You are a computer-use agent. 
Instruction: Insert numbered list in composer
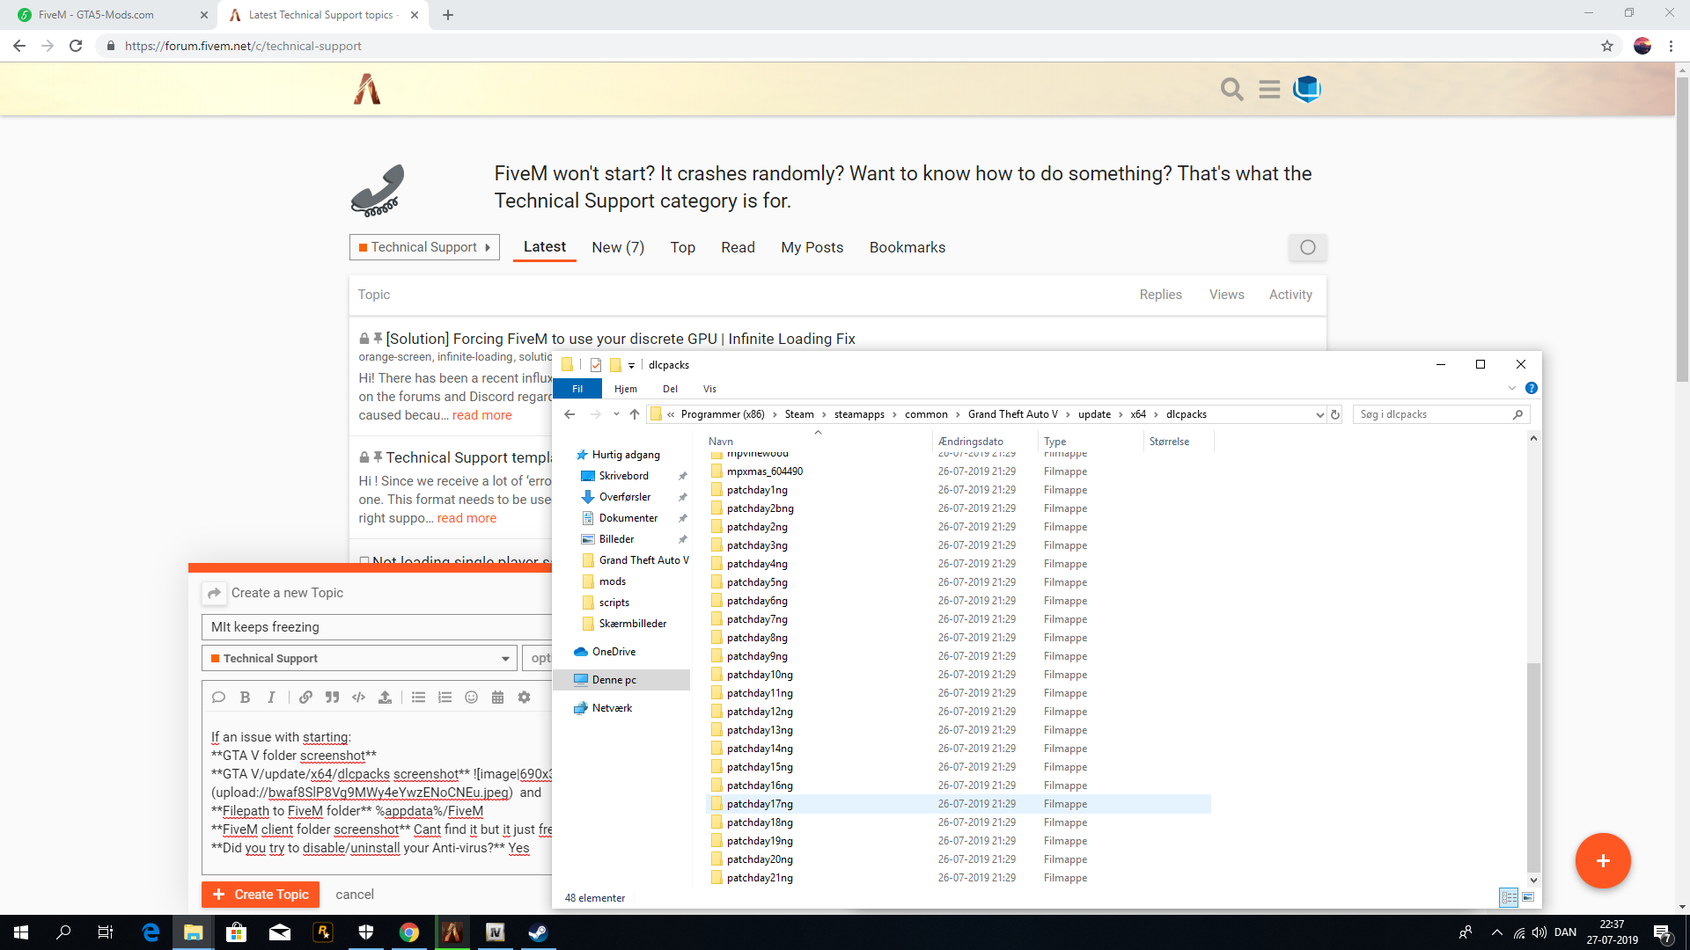point(445,697)
